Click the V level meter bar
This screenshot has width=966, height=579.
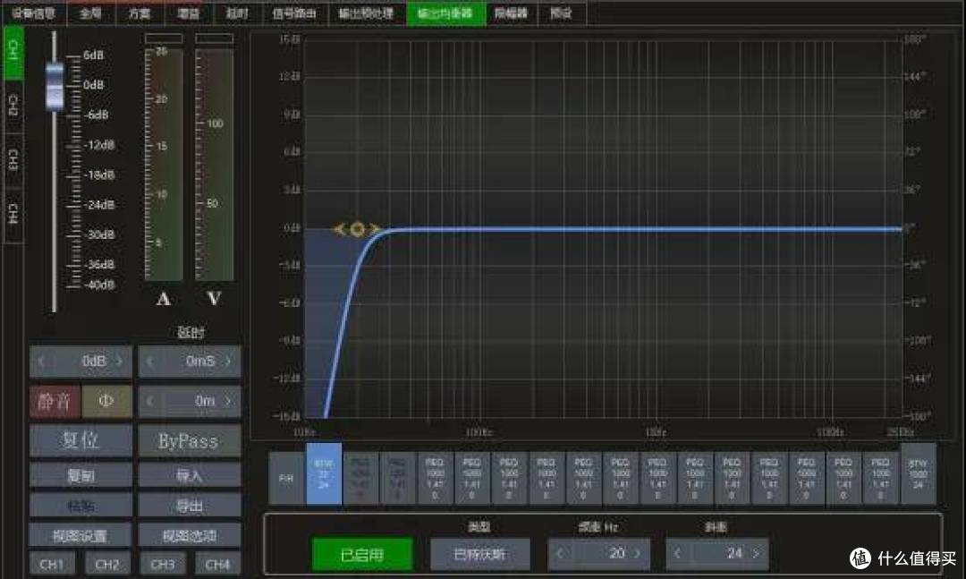pos(215,165)
